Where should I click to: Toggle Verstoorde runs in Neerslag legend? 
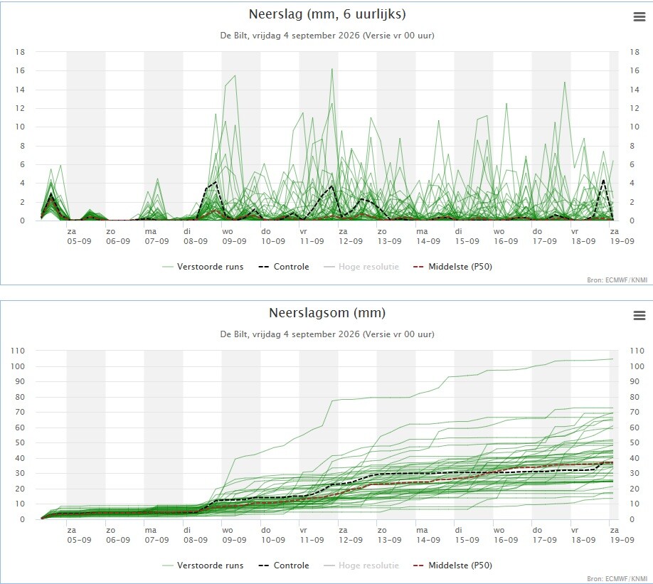coord(203,267)
